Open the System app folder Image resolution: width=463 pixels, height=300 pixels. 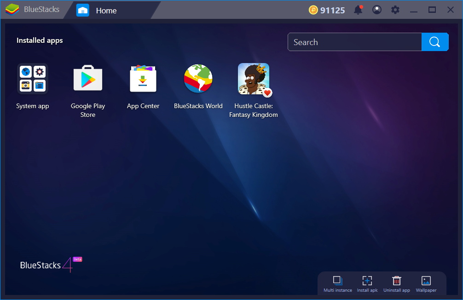click(33, 79)
